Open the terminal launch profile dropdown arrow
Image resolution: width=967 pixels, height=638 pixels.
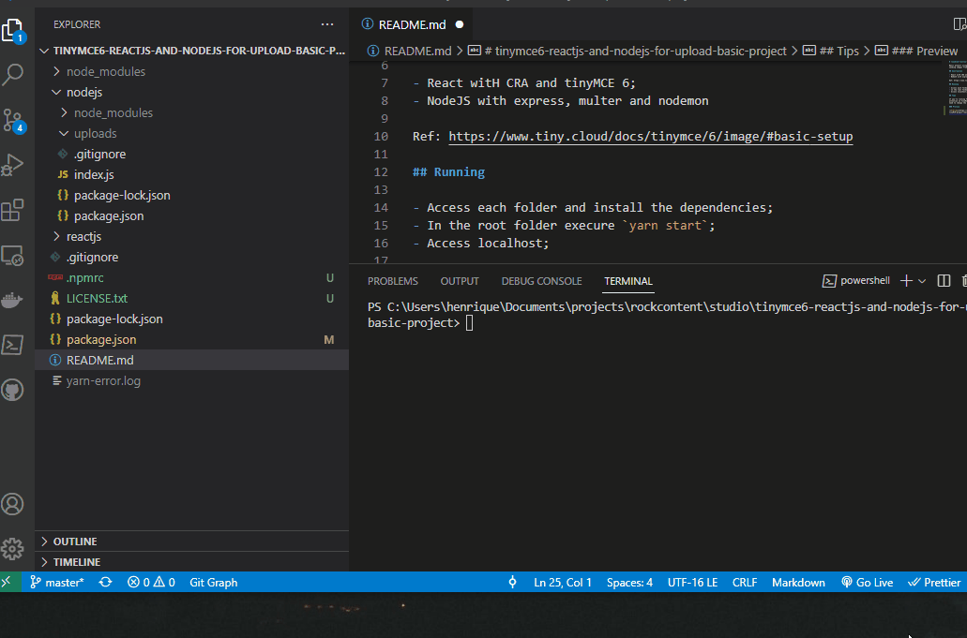click(x=922, y=281)
